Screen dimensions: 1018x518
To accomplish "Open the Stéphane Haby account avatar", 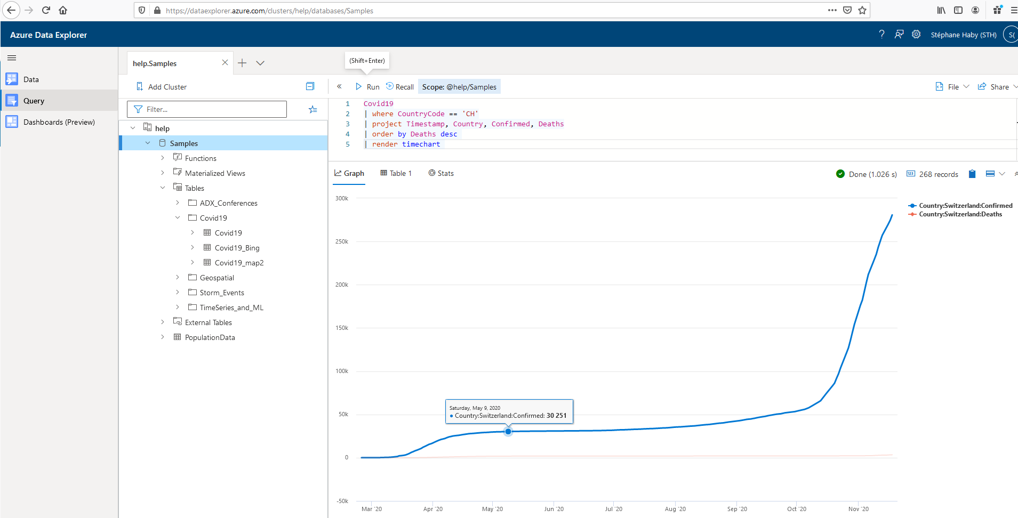I will pyautogui.click(x=1011, y=35).
